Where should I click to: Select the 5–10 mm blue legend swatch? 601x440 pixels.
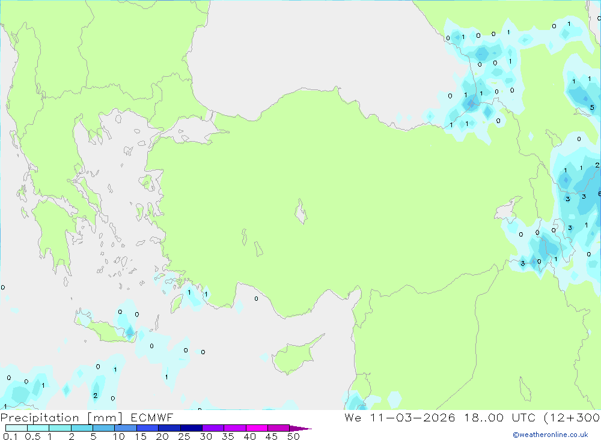click(x=104, y=428)
